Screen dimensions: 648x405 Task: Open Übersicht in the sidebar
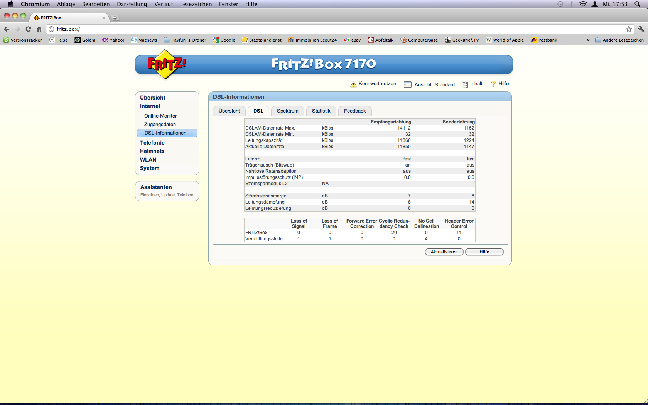[153, 98]
